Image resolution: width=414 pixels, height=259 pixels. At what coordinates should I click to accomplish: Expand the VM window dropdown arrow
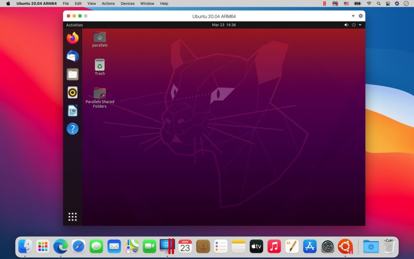[x=353, y=16]
